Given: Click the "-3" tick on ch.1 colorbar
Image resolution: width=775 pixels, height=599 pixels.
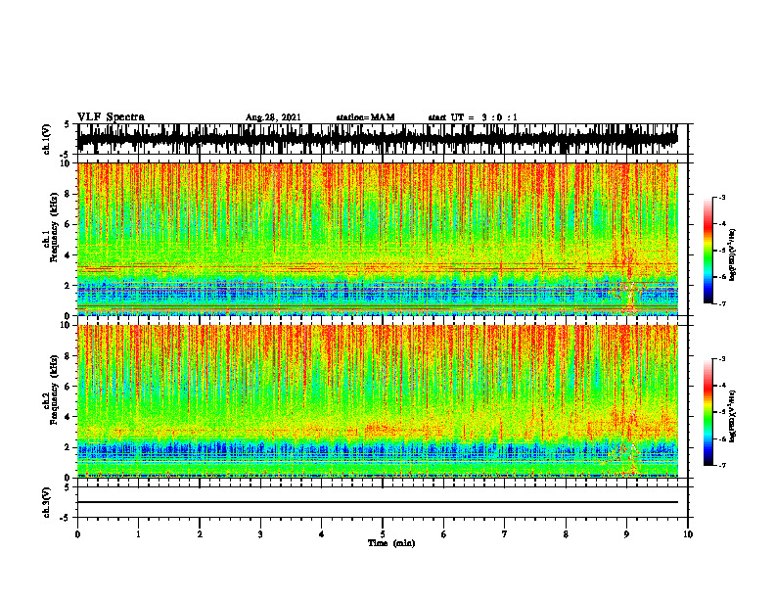Looking at the screenshot, I should [x=722, y=197].
